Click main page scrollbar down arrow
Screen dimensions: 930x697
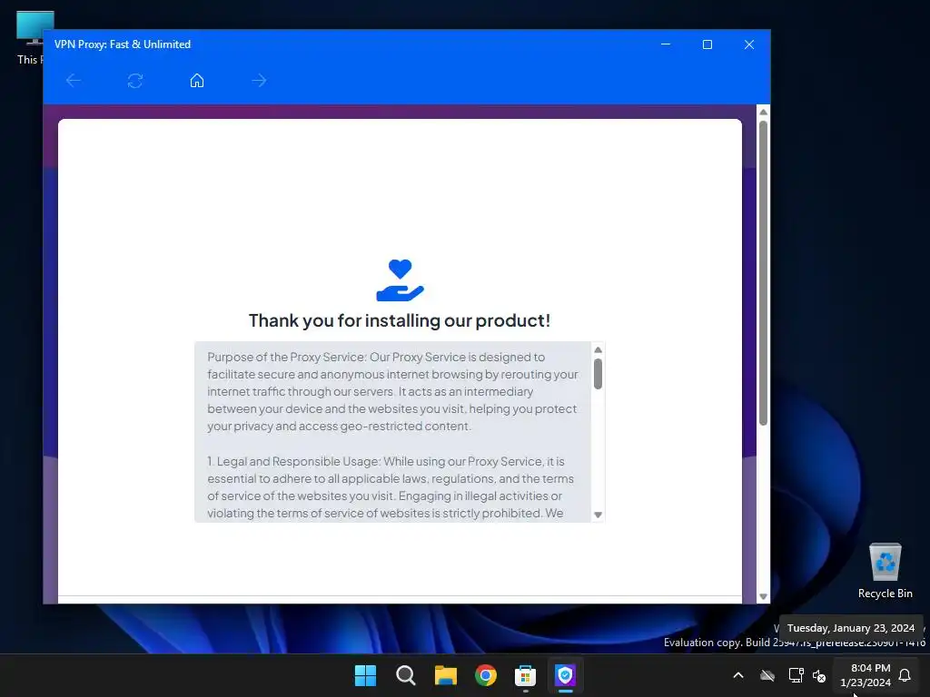click(x=763, y=597)
